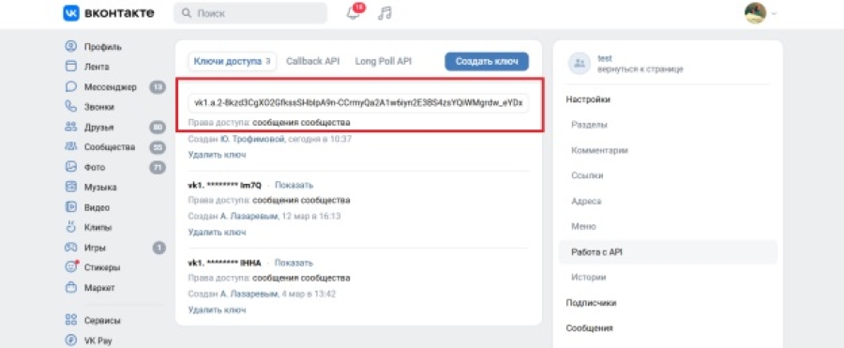Select the Ключи доступа tab
This screenshot has width=844, height=348.
click(232, 61)
